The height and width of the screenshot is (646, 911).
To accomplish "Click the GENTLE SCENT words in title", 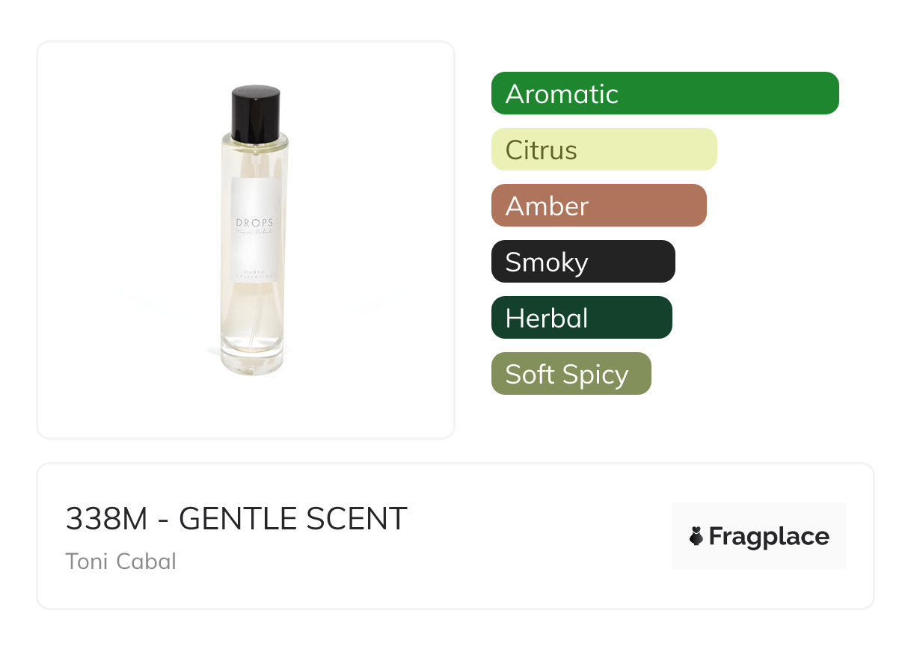I will (x=293, y=519).
